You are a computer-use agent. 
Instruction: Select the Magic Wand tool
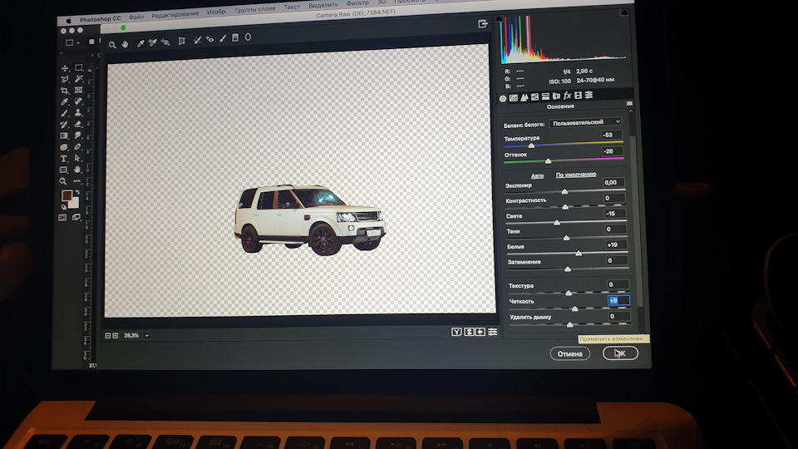(x=79, y=79)
